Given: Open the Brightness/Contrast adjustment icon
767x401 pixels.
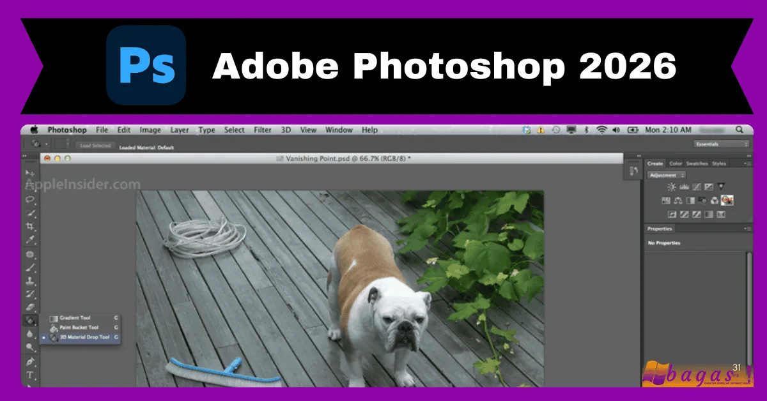Looking at the screenshot, I should [x=672, y=186].
